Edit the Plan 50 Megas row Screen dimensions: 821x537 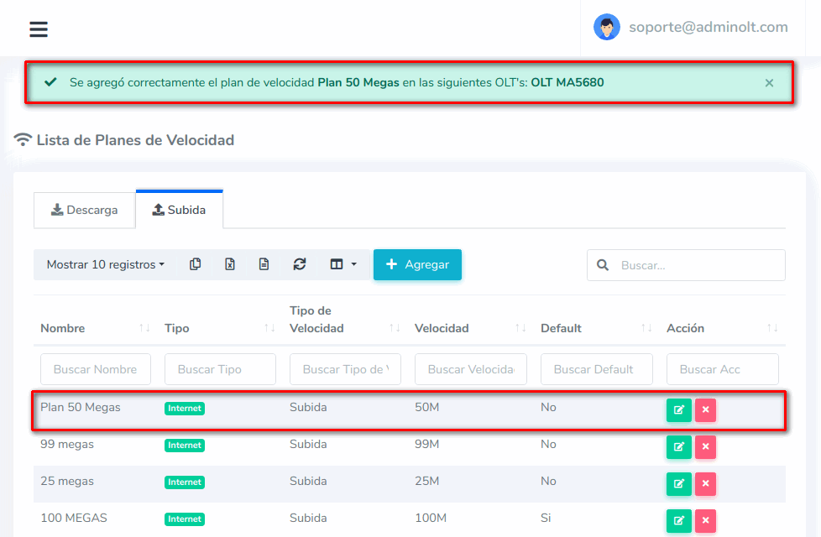tap(678, 410)
